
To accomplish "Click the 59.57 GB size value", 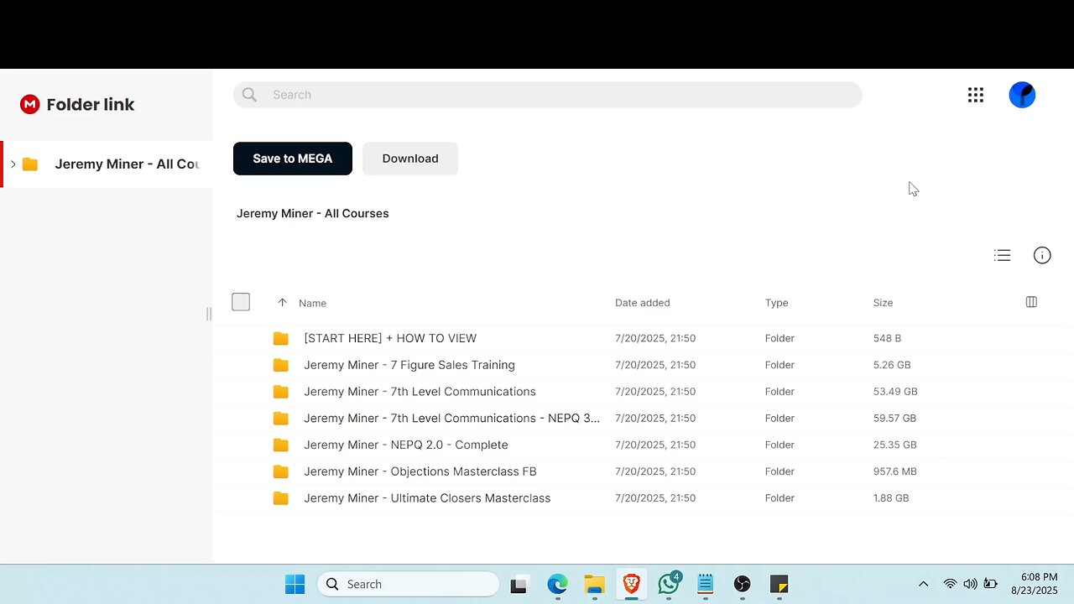I will 894,418.
